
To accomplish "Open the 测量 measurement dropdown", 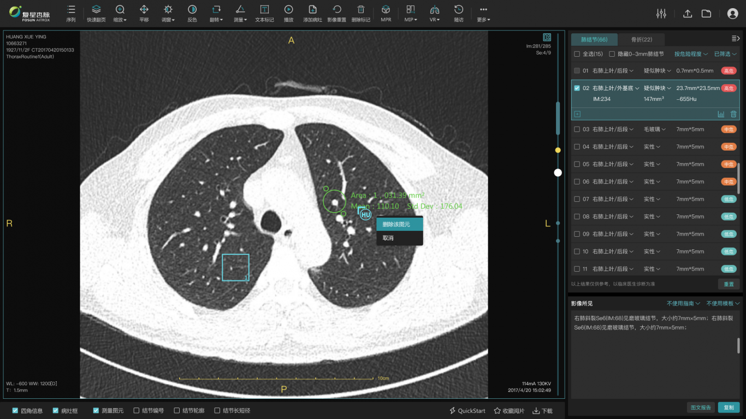I will [240, 14].
